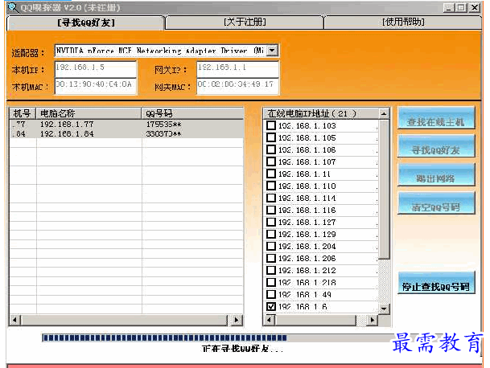Click the 踢出网络 button

tap(436, 175)
